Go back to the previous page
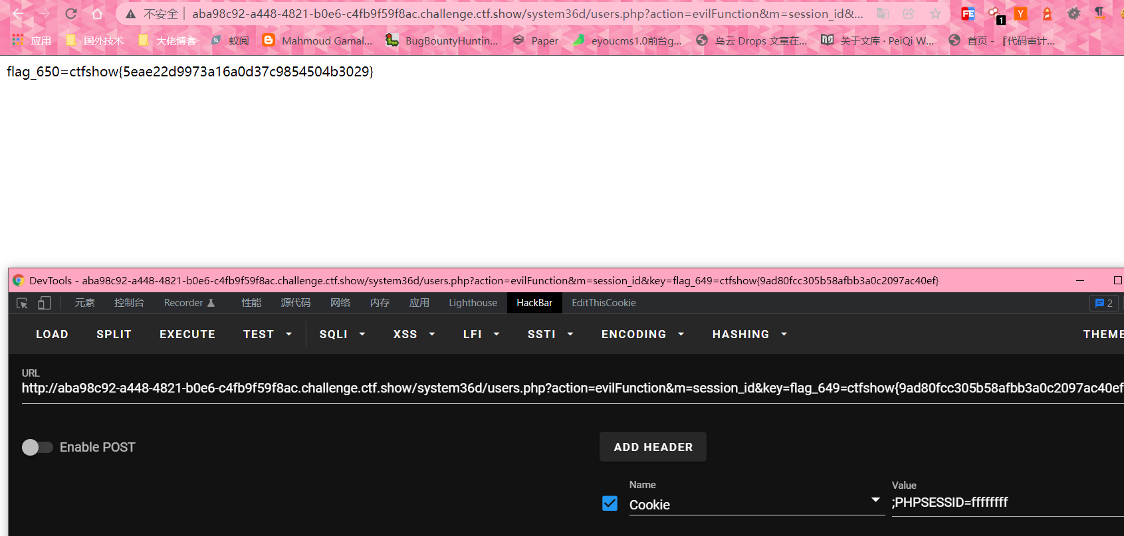This screenshot has width=1124, height=536. point(18,13)
